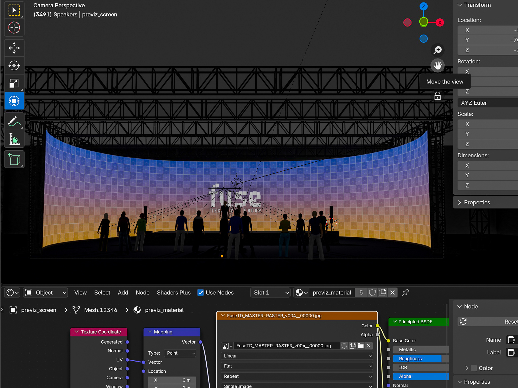The image size is (518, 388).
Task: Select the Add Cube tool
Action: pos(14,160)
